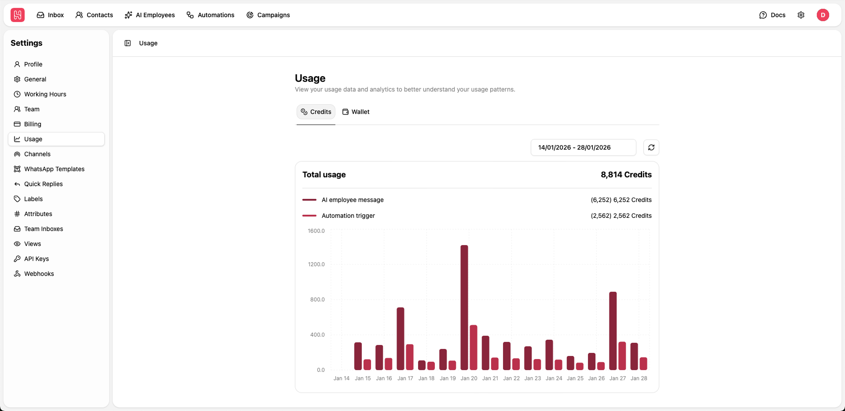Click the settings gear icon
The width and height of the screenshot is (845, 411).
pos(801,15)
